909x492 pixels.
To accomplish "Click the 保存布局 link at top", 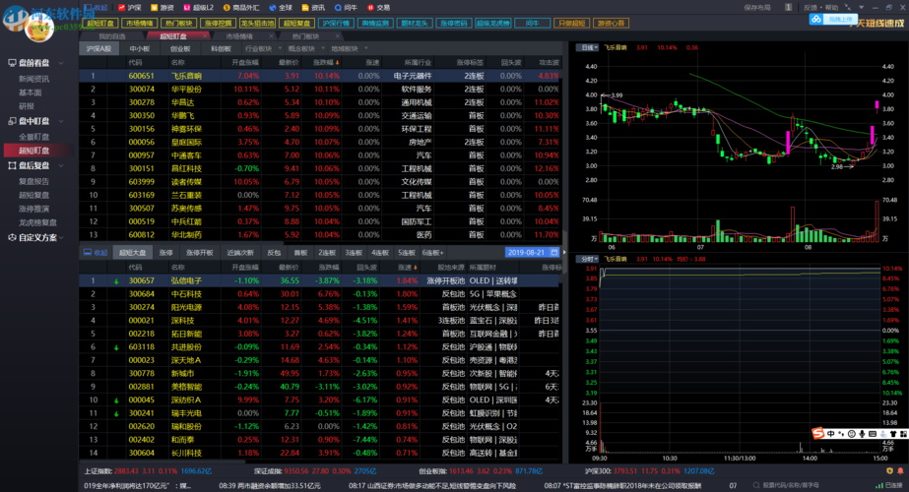I will [757, 8].
